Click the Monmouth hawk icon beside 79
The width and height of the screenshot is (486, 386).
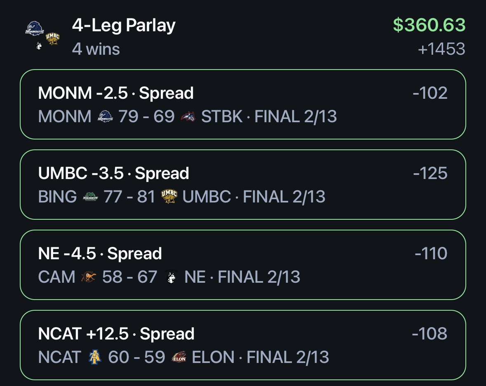pos(105,116)
